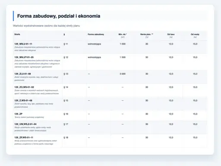Click Od wody '15,0' in the § 14 row
This screenshot has height=166, width=221.
pos(195,87)
